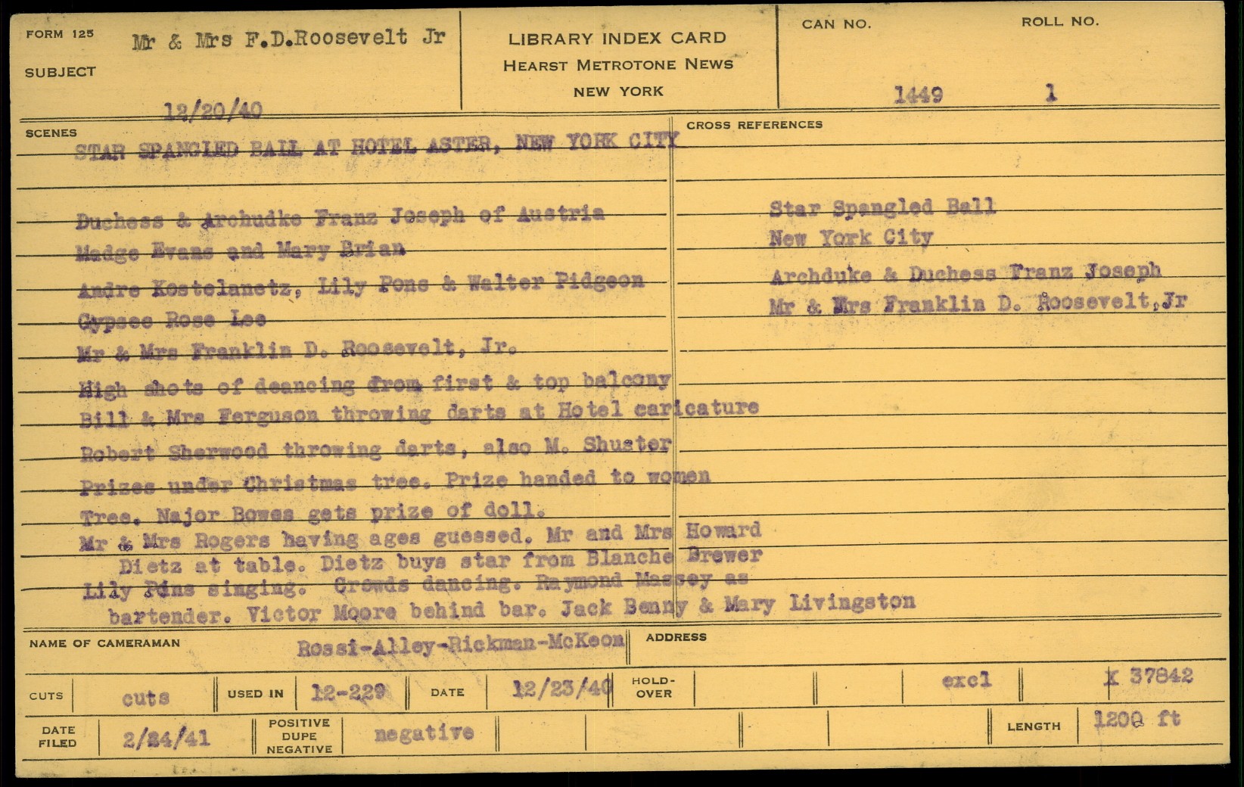This screenshot has height=787, width=1244.
Task: Select the date filed value 2/24/41
Action: [166, 739]
